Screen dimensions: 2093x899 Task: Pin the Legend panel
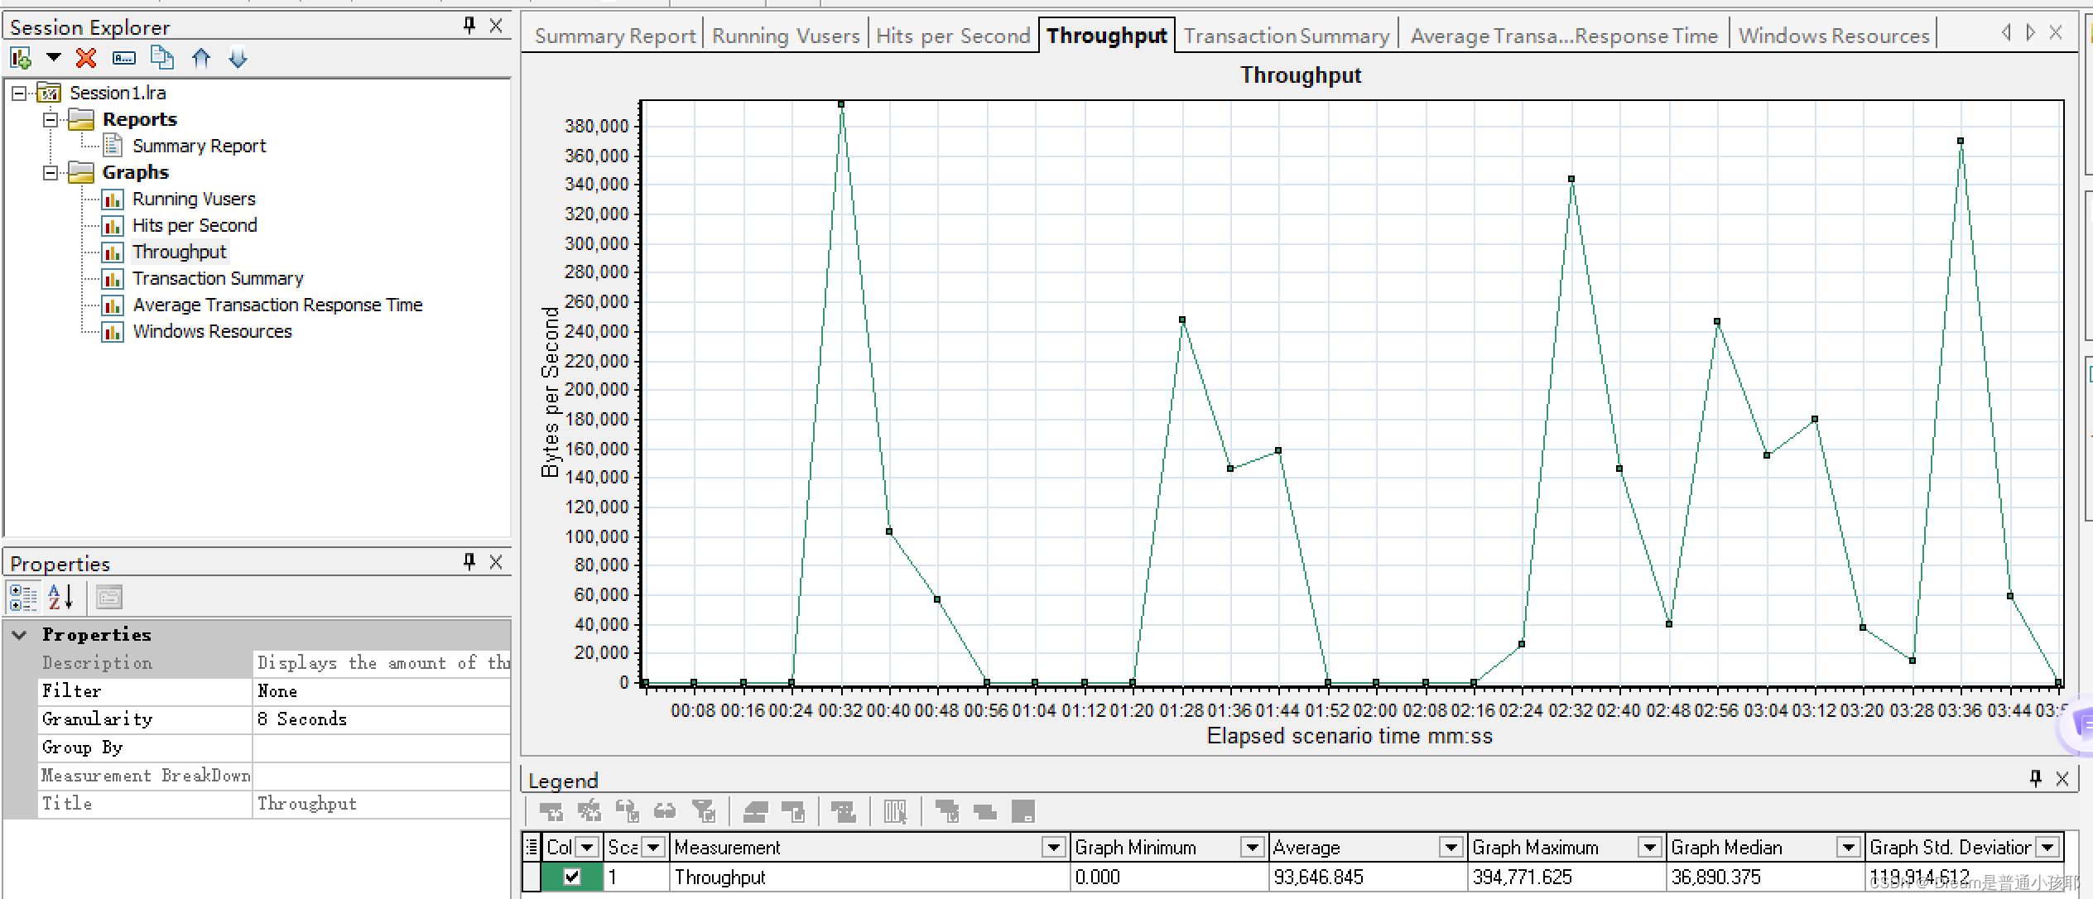pos(2036,778)
